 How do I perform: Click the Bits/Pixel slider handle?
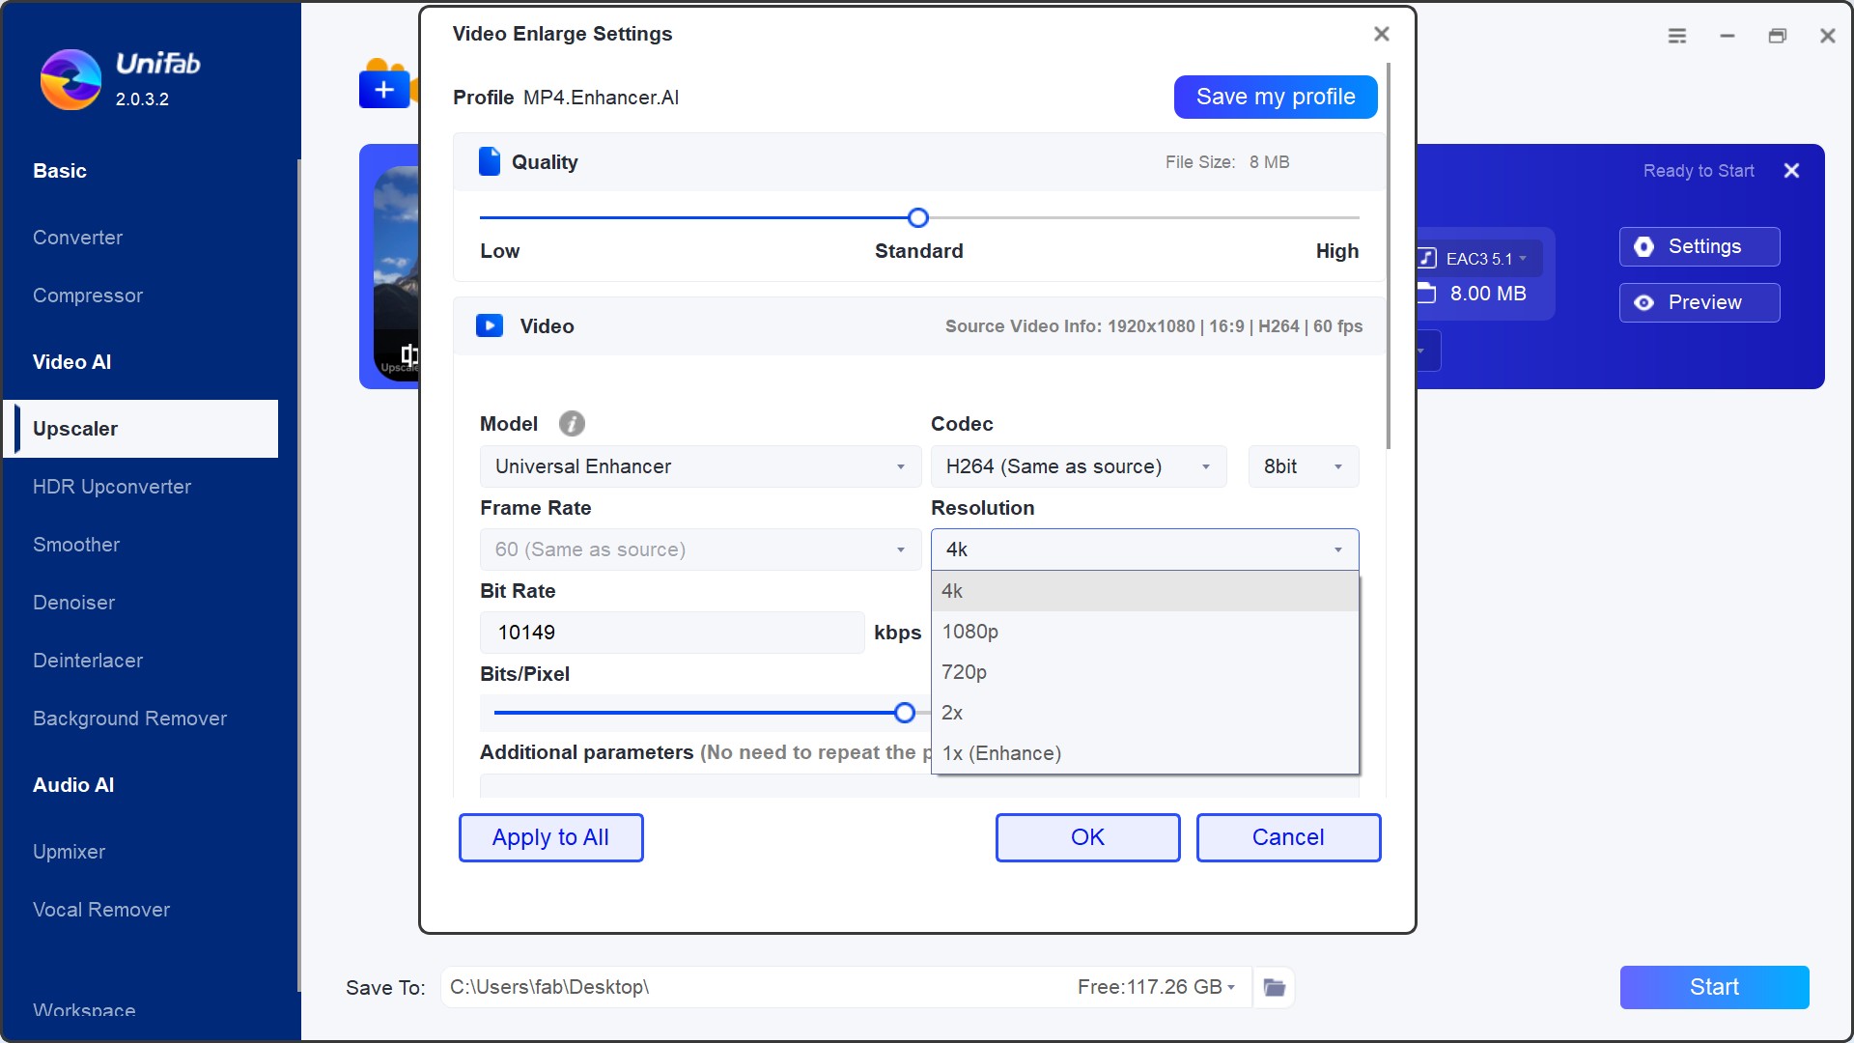(x=905, y=713)
